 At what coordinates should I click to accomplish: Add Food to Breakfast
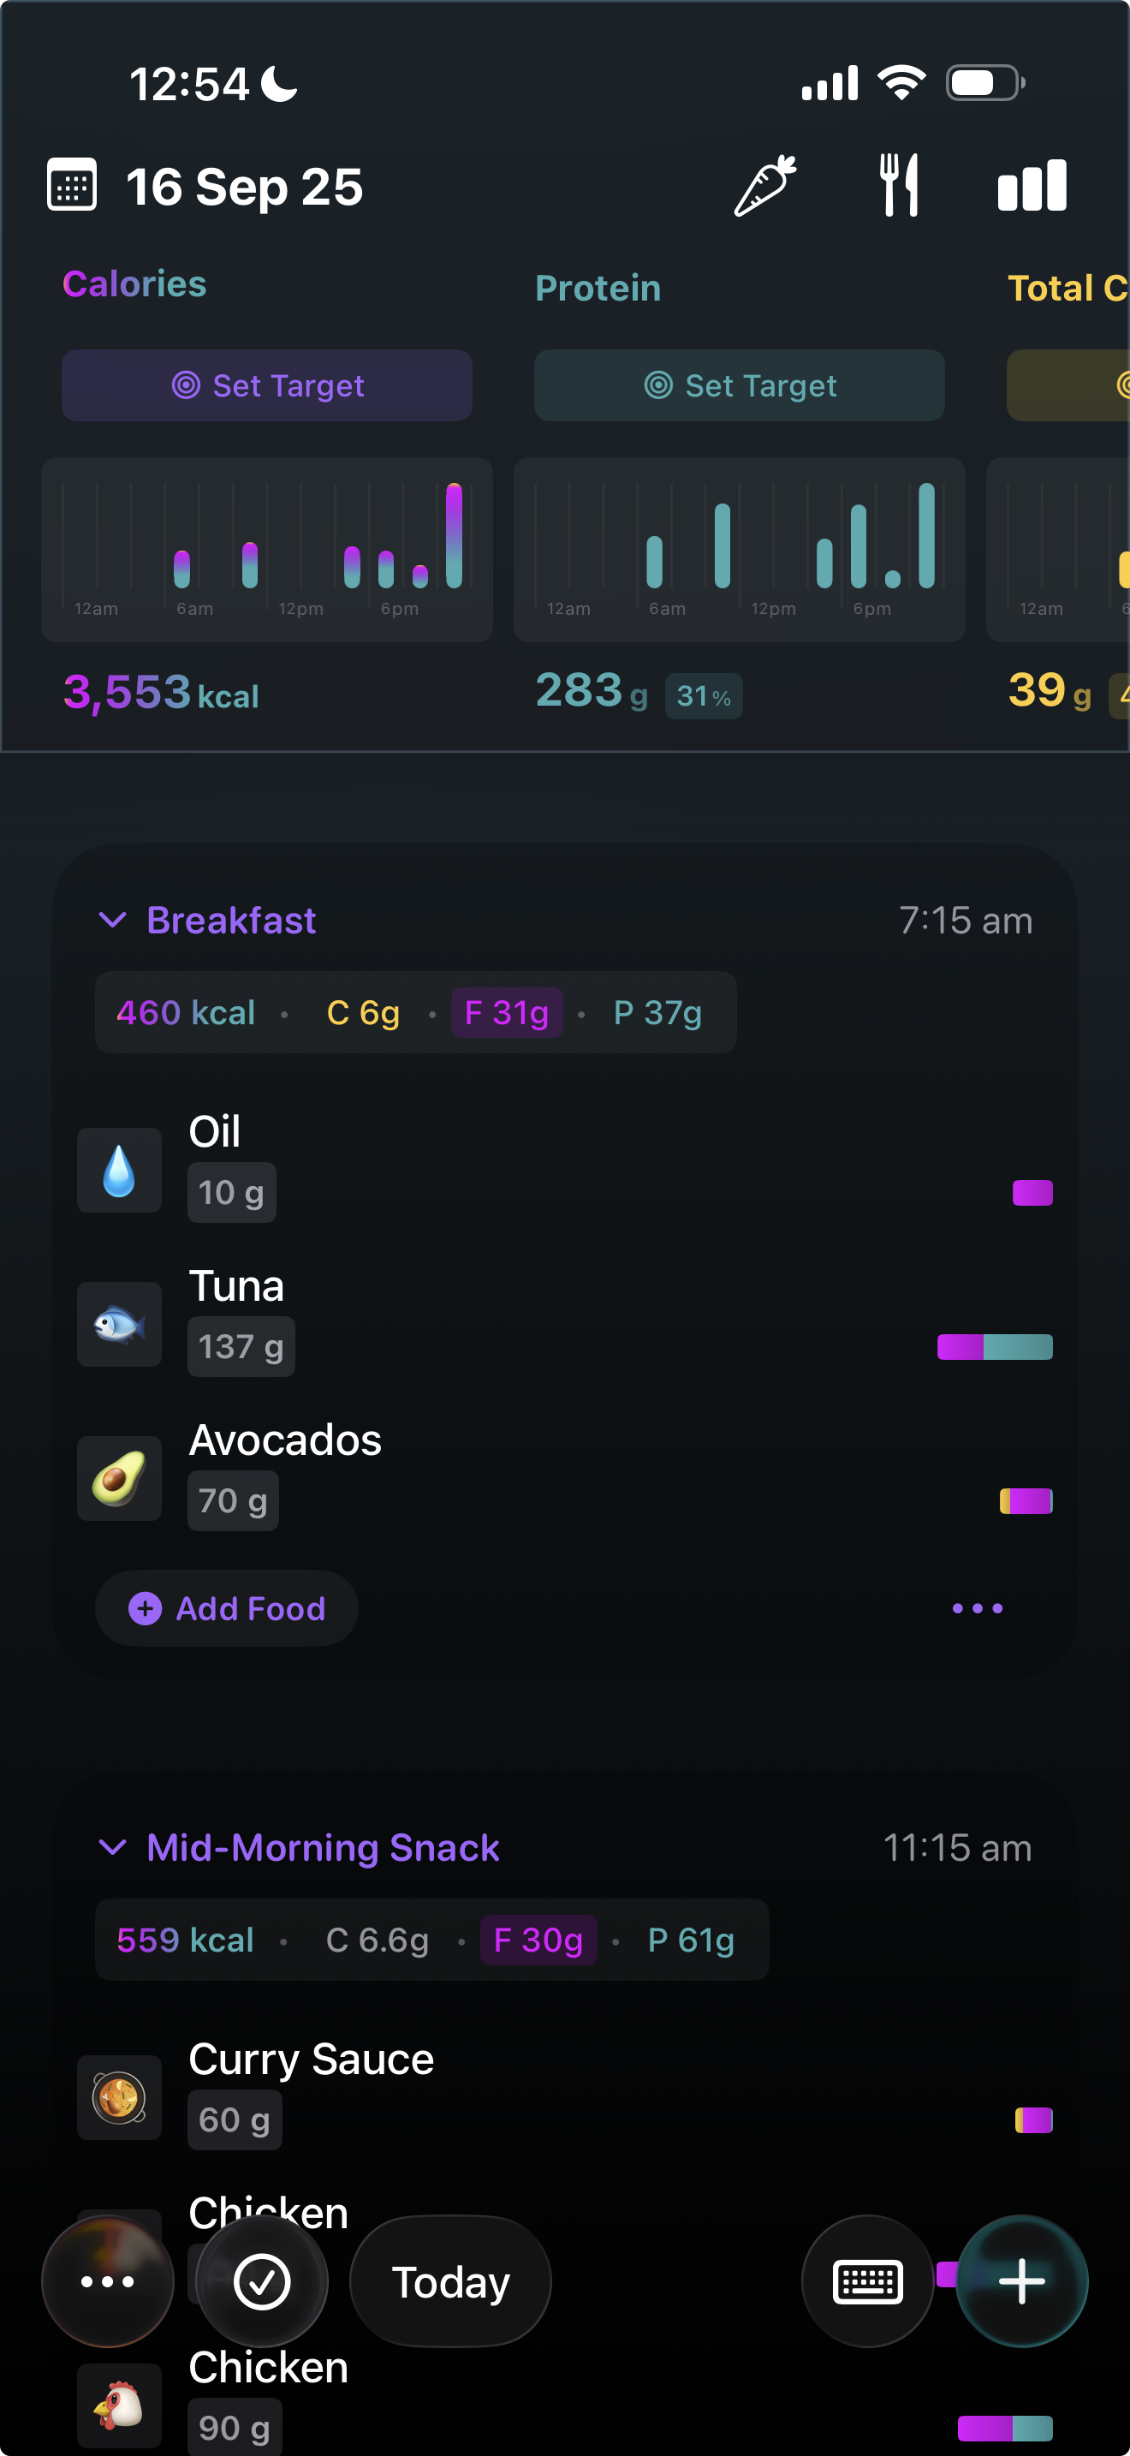point(227,1608)
